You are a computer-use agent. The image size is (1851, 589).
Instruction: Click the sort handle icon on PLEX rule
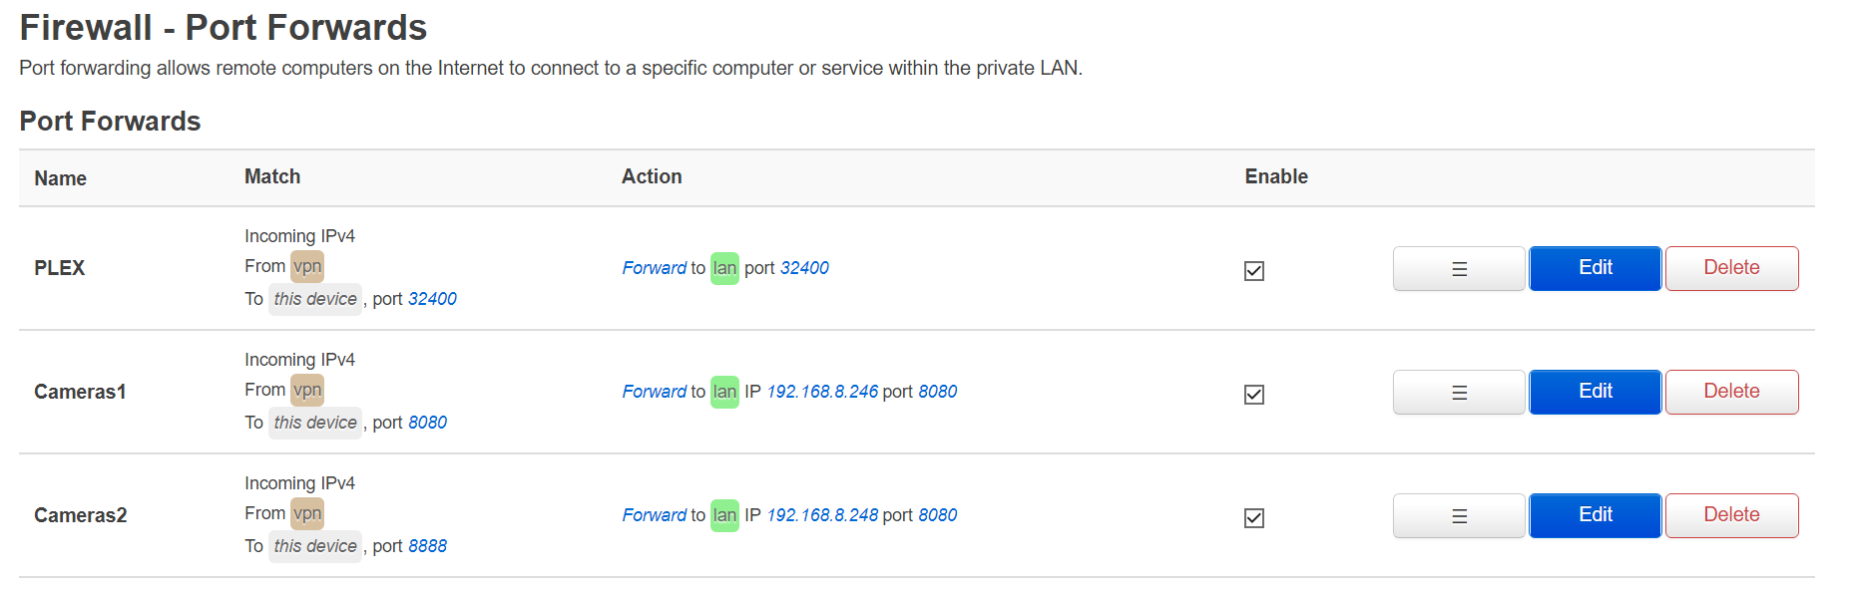point(1458,268)
